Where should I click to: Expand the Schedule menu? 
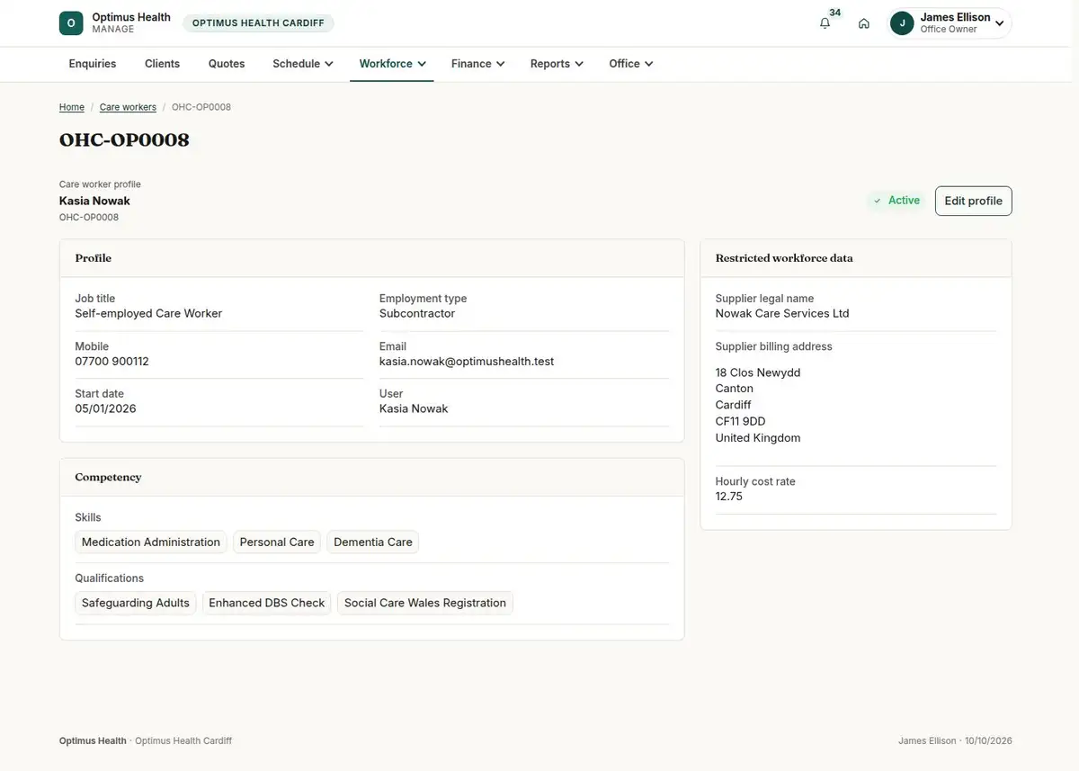click(303, 64)
